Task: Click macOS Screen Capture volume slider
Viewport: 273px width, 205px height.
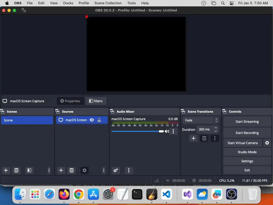Action: tap(138, 131)
